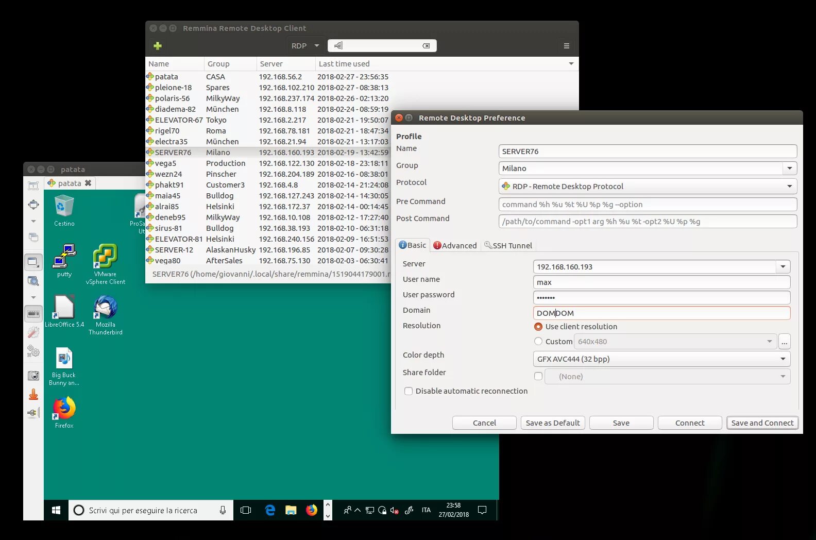The height and width of the screenshot is (540, 816).
Task: Toggle dynamic resolution update in patata sidebar
Action: coord(33,262)
